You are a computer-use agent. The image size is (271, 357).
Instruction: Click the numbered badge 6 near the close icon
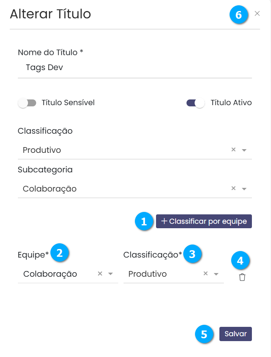pos(238,15)
